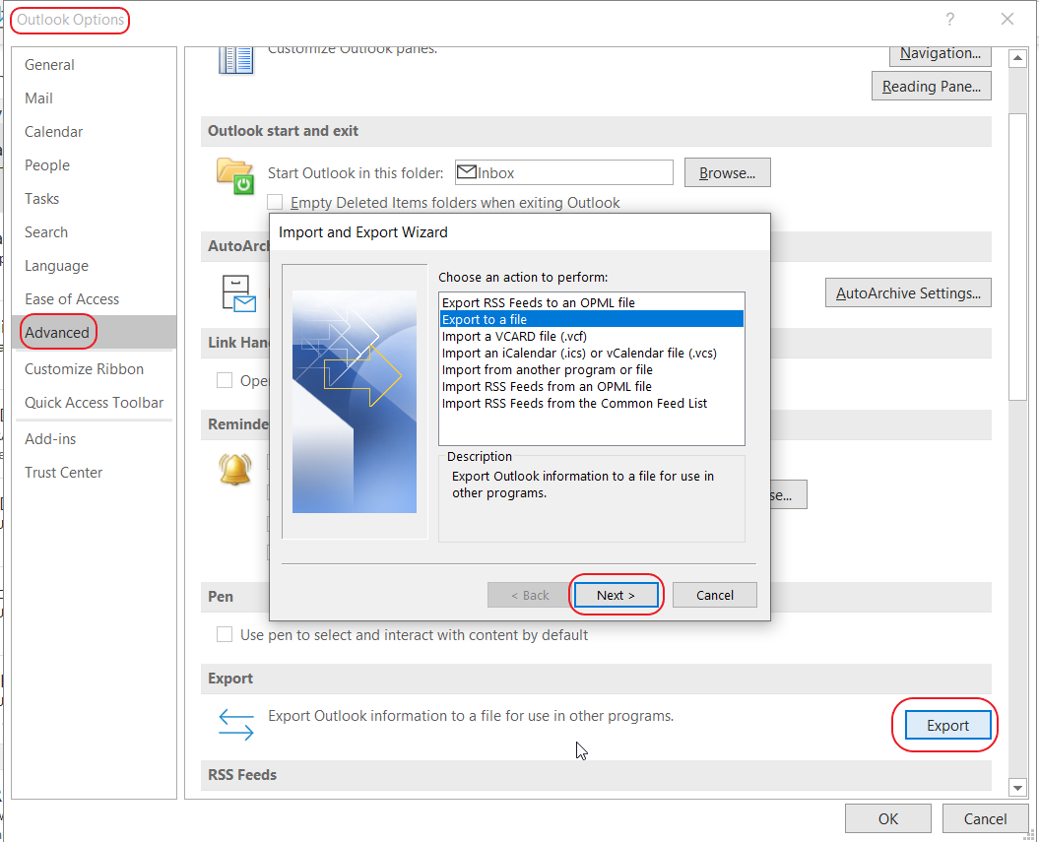Open the Trust Center page
The image size is (1039, 842).
click(x=64, y=472)
